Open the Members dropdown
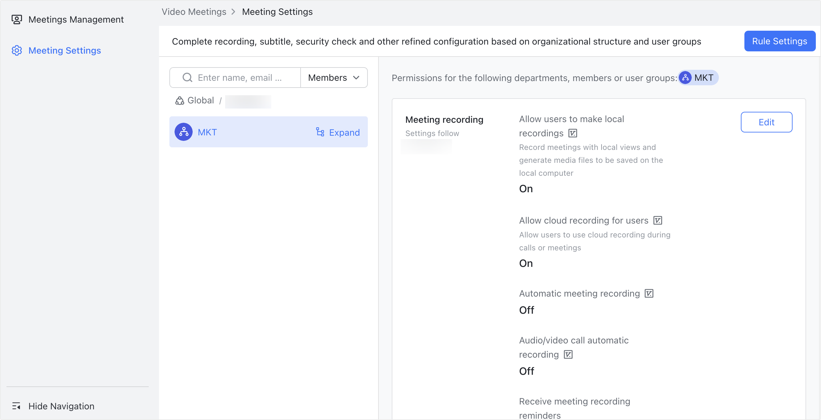Image resolution: width=821 pixels, height=420 pixels. pyautogui.click(x=334, y=78)
